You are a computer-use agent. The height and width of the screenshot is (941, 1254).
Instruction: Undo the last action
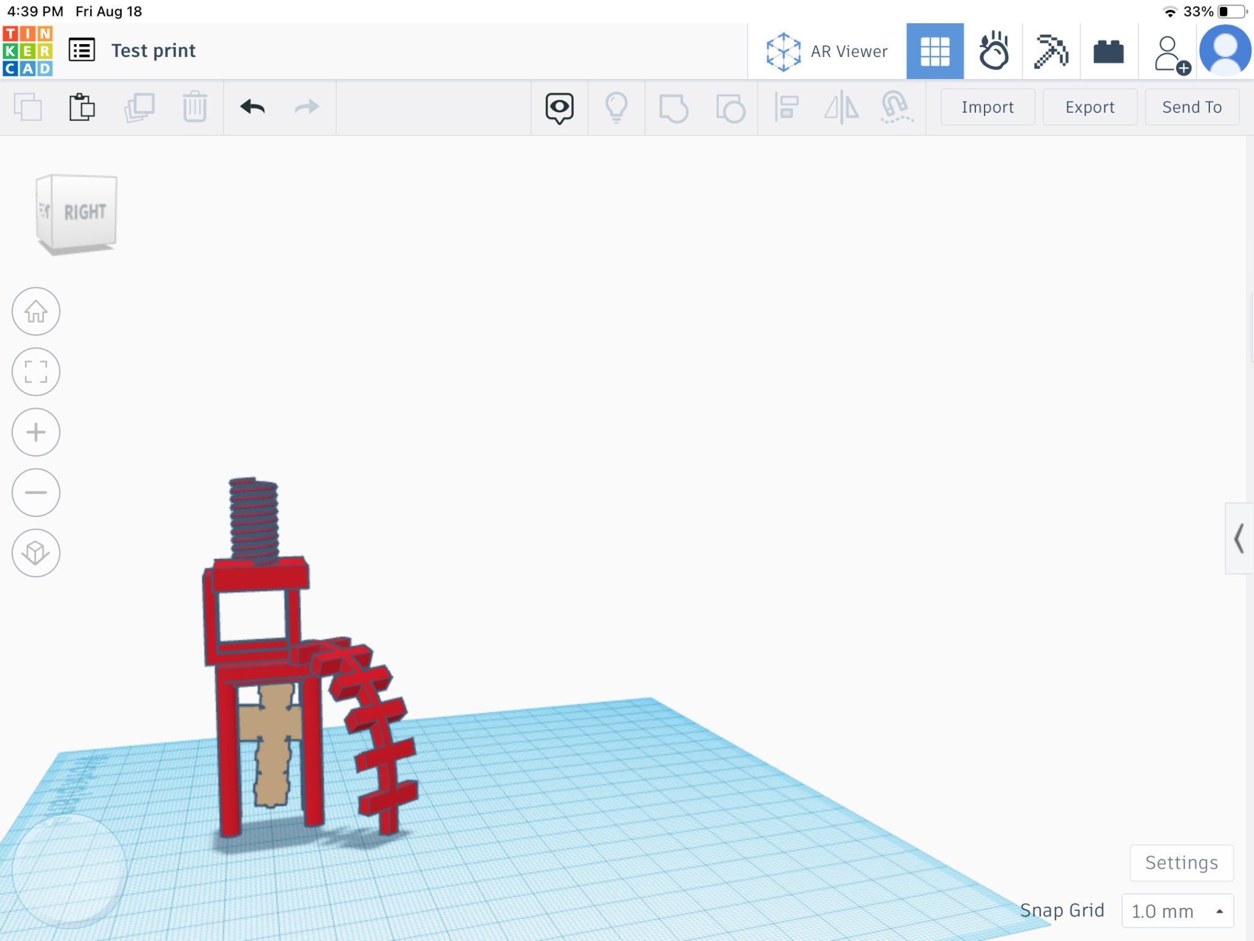click(254, 107)
